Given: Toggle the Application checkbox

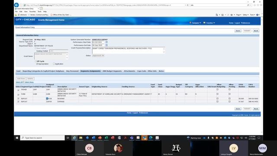Looking at the screenshot, I should tap(54, 64).
